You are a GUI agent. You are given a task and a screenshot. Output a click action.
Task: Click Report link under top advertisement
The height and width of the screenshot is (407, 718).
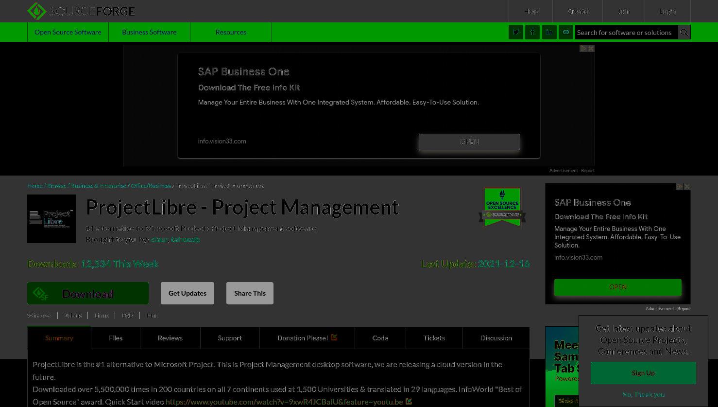tap(588, 171)
